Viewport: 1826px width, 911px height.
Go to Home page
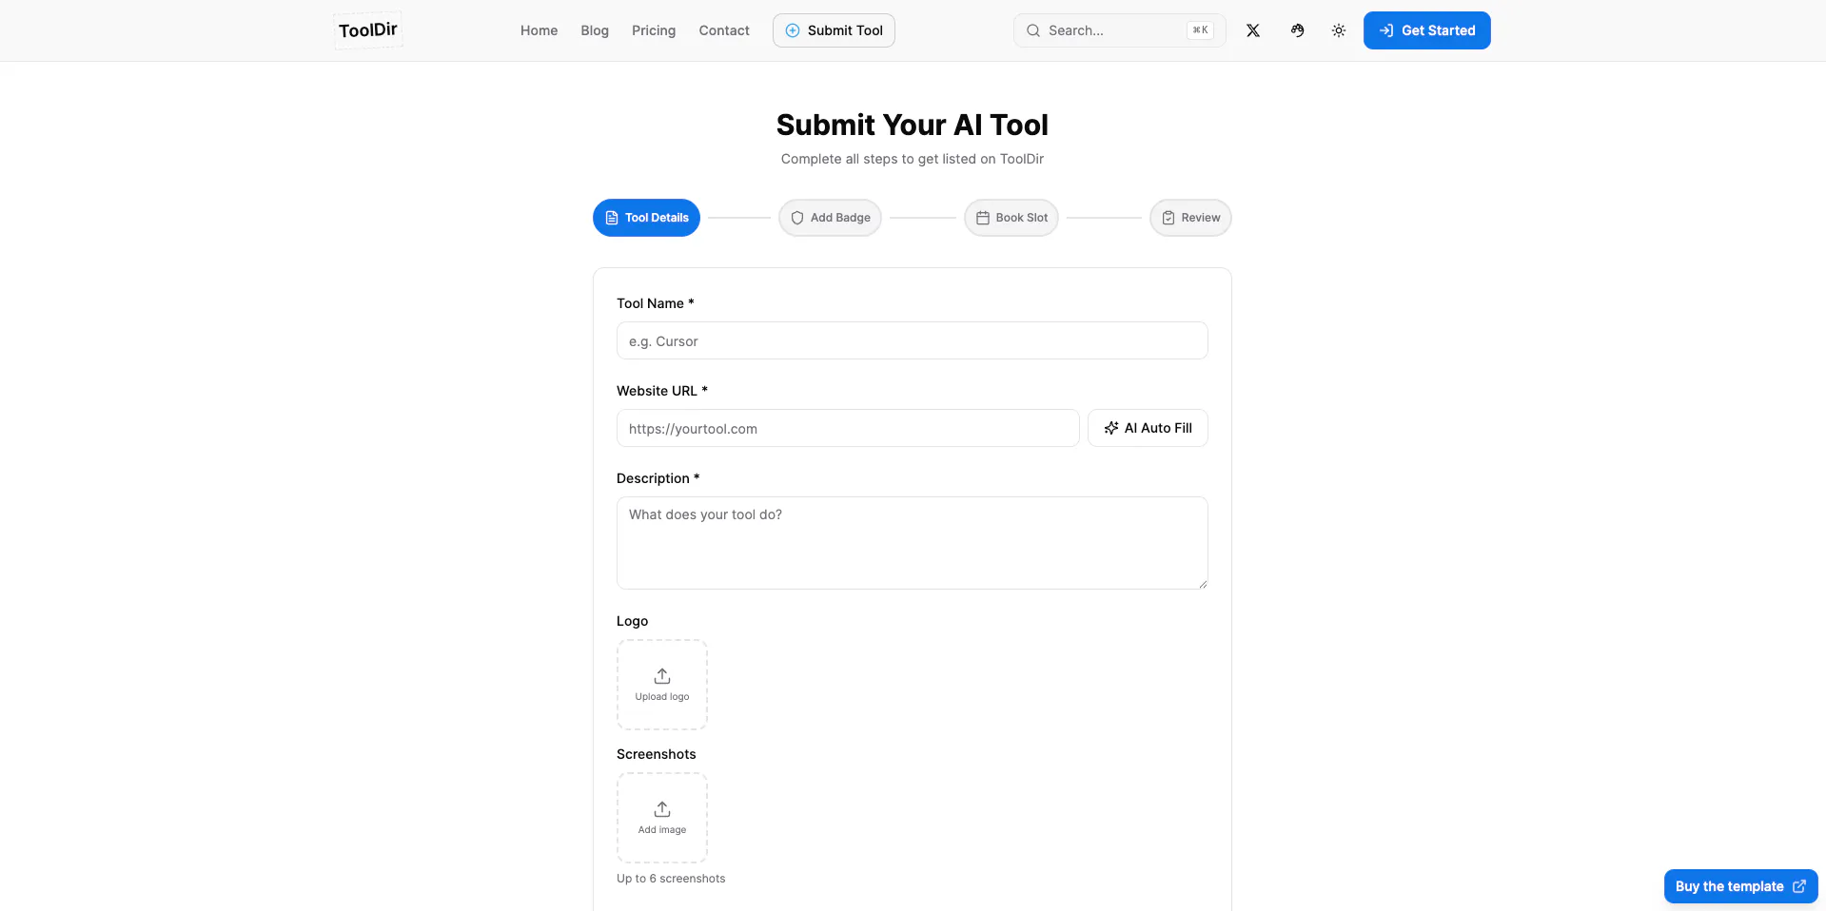pos(539,30)
